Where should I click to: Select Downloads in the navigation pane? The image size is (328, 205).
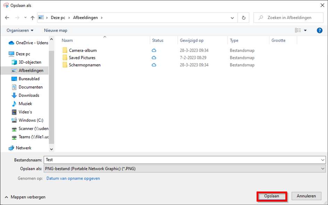click(29, 96)
